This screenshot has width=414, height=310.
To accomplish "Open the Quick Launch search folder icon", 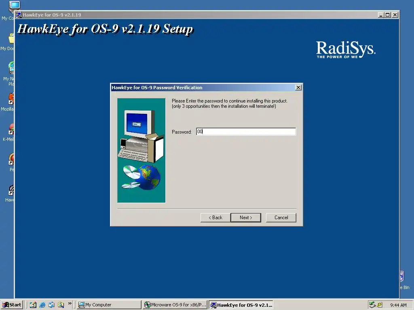I will 61,305.
